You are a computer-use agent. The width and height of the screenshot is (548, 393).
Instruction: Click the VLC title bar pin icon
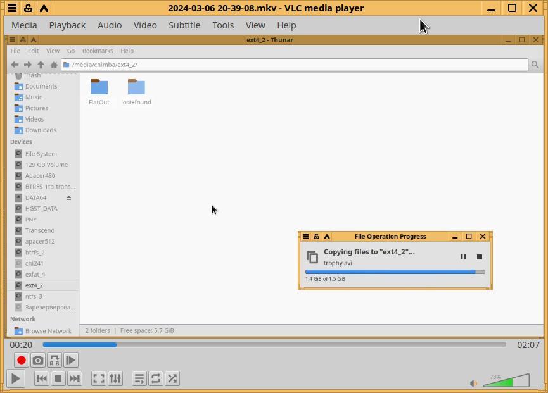coord(28,8)
